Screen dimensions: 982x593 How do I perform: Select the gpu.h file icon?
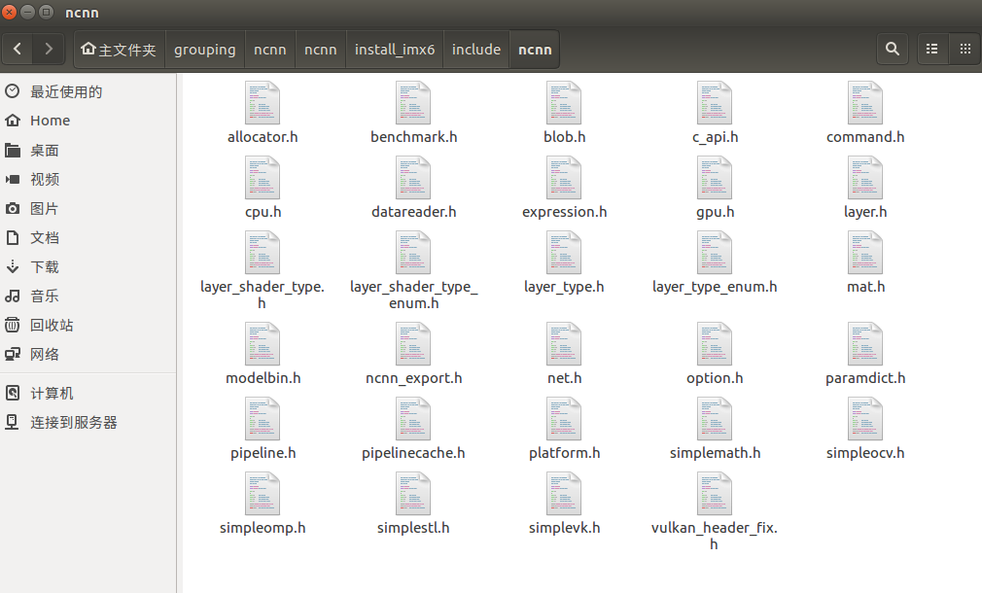click(715, 178)
